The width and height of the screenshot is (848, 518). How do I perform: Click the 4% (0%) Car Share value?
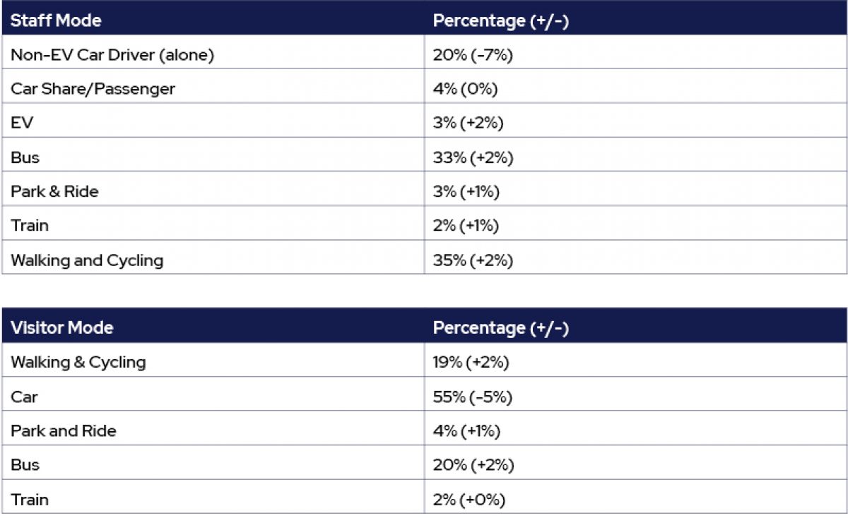click(466, 89)
